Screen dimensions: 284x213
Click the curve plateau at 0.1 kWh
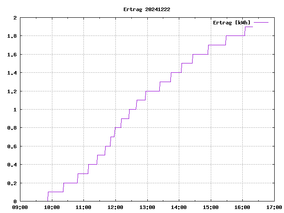coord(55,192)
